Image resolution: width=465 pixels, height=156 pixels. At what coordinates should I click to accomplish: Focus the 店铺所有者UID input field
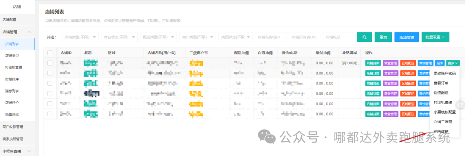(x=304, y=37)
